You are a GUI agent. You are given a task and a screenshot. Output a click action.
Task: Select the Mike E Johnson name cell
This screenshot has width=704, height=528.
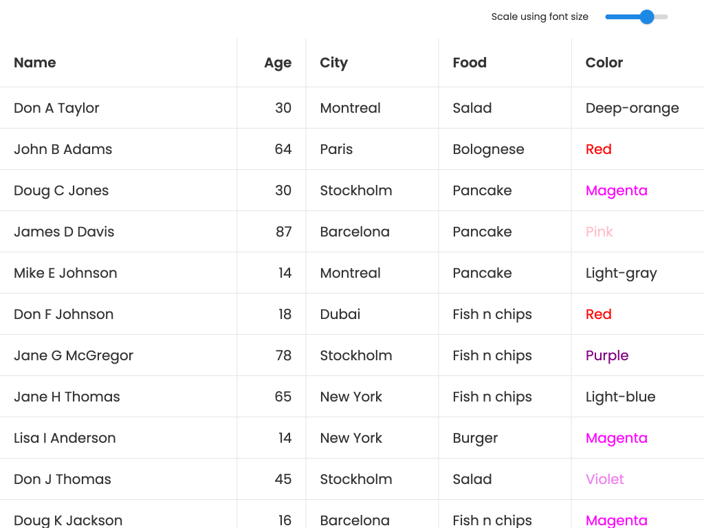[65, 273]
